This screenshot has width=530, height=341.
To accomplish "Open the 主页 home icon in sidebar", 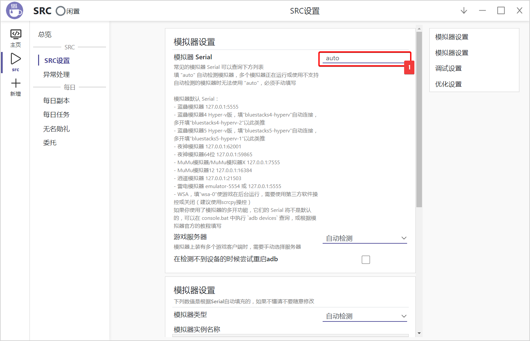I will (16, 38).
